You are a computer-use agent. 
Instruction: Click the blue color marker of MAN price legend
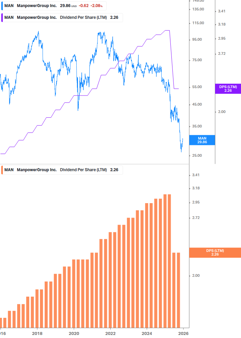click(x=2, y=6)
